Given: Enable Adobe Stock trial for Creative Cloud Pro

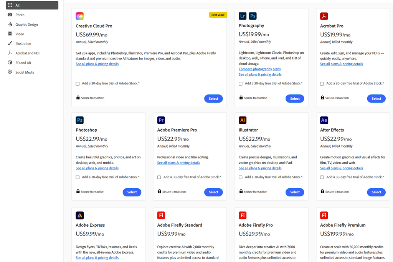Looking at the screenshot, I should point(78,84).
